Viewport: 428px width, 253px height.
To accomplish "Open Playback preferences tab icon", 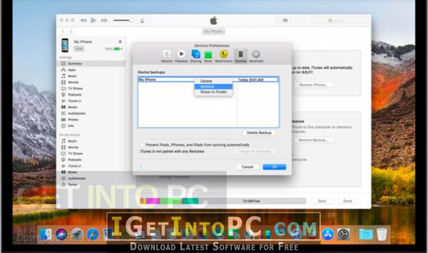I will click(x=181, y=56).
